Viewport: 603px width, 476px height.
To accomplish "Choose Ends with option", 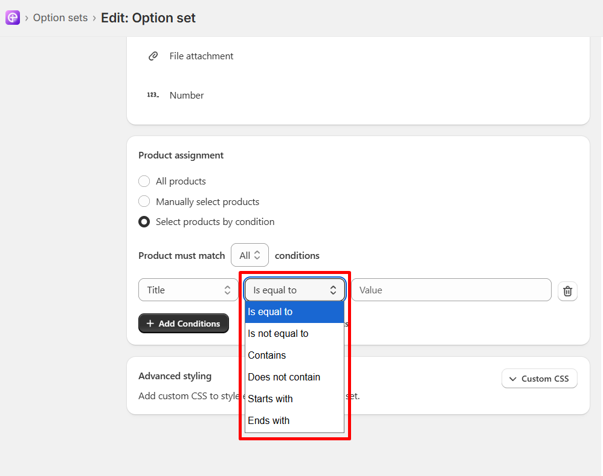I will click(x=294, y=420).
